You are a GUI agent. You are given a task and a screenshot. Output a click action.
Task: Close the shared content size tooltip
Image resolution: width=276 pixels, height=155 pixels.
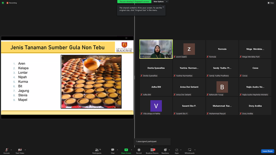click(163, 7)
